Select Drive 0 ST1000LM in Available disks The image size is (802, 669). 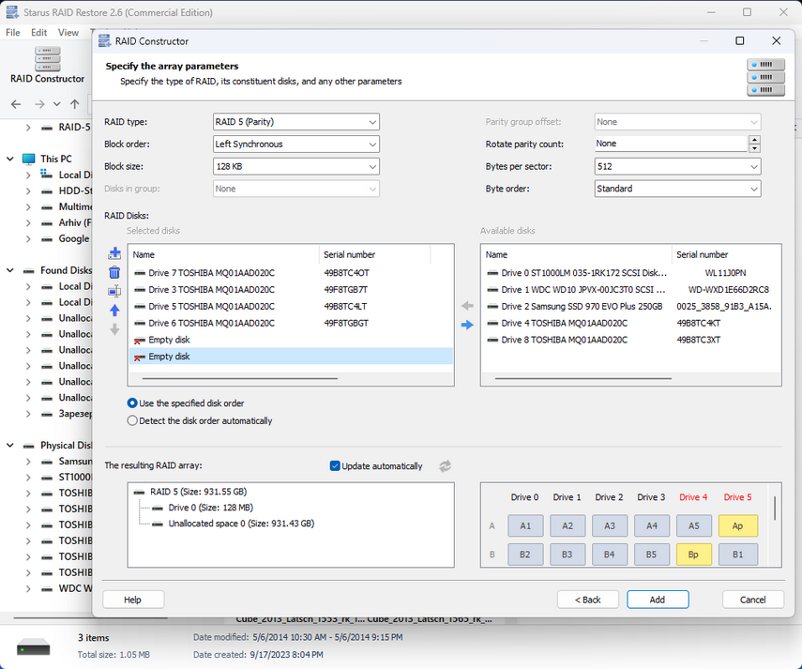coord(630,273)
